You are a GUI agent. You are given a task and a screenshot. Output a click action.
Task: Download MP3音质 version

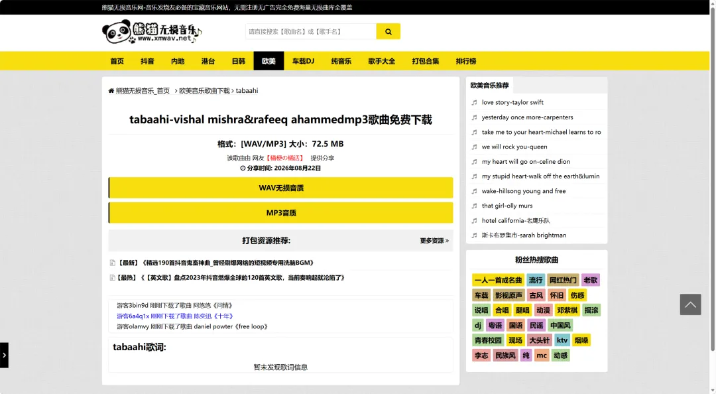(x=281, y=212)
